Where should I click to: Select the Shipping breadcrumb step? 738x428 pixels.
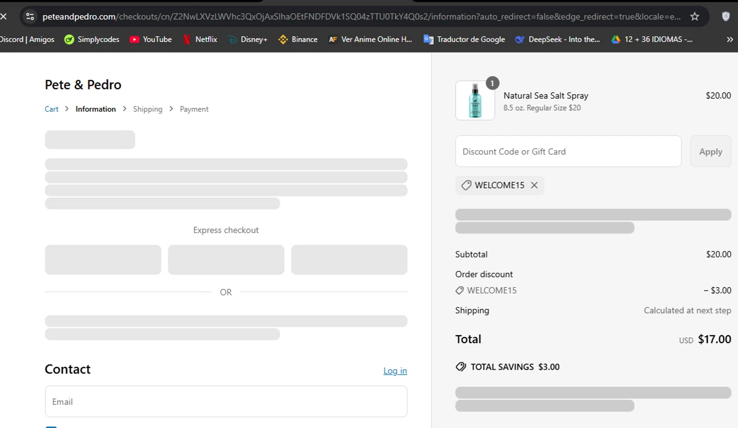click(148, 109)
